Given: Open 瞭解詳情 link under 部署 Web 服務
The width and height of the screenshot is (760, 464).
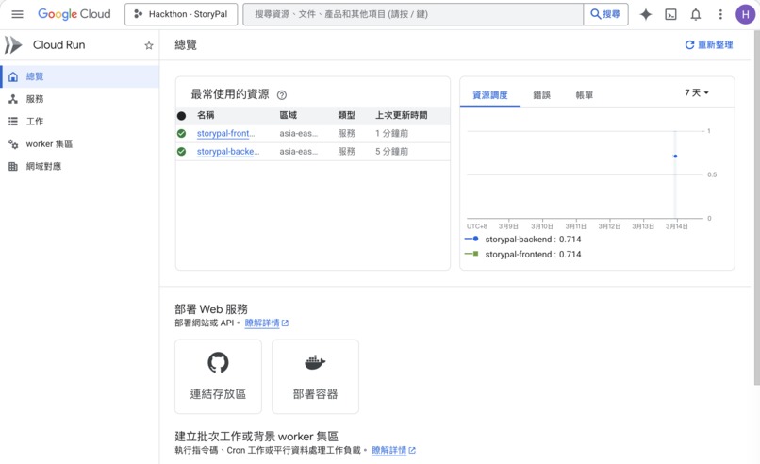Looking at the screenshot, I should 266,323.
